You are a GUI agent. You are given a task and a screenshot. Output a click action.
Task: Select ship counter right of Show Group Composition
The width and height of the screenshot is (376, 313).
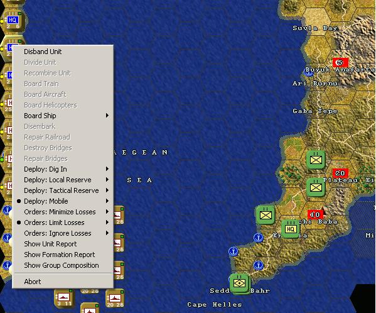[x=119, y=270]
